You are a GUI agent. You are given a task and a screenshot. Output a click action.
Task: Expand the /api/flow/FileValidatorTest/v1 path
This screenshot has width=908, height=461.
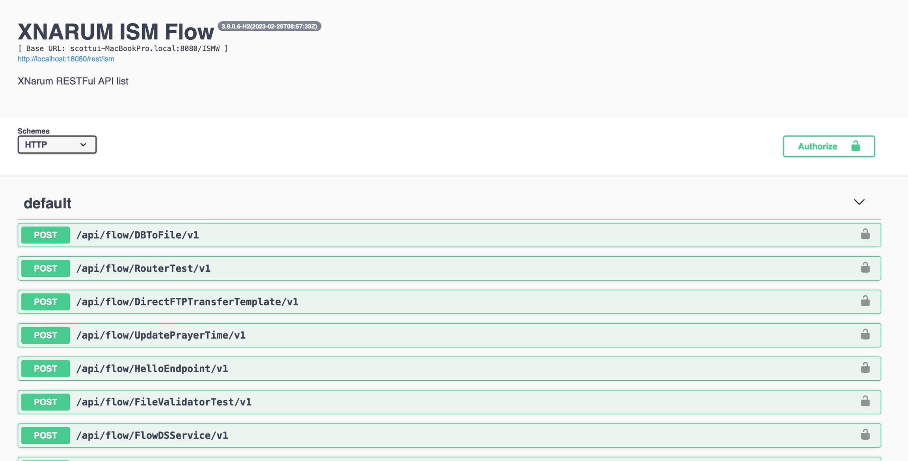coord(164,402)
